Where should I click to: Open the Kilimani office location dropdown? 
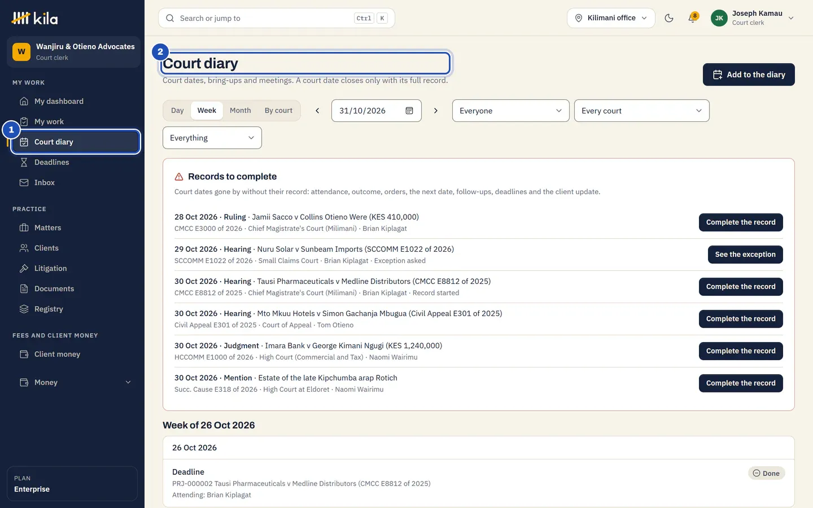point(611,18)
